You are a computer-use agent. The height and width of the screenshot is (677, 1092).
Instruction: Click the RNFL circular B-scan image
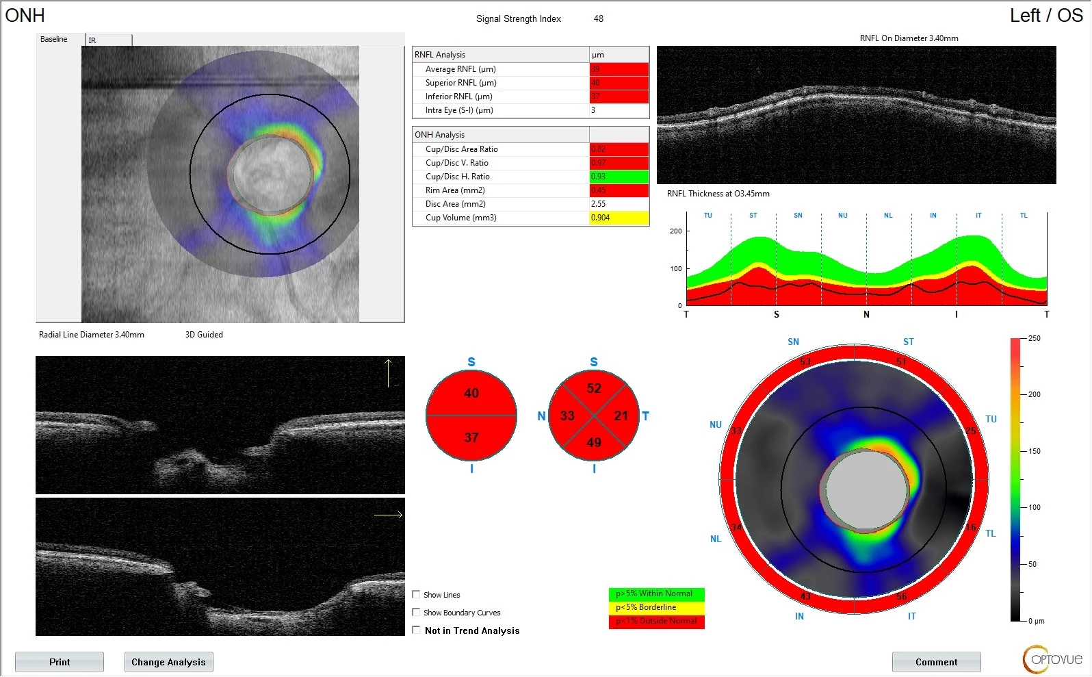click(856, 115)
